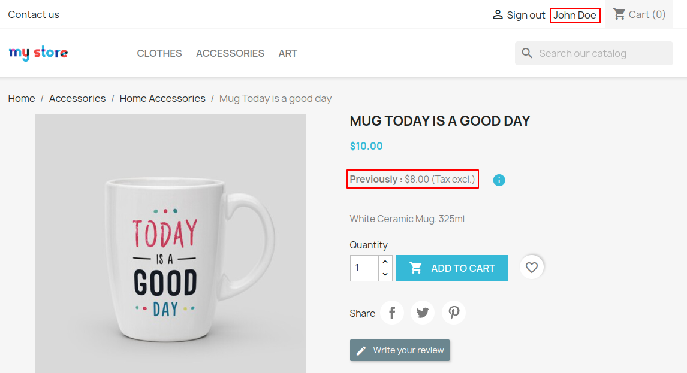This screenshot has height=373, width=687.
Task: Click the search magnifier icon
Action: click(527, 53)
